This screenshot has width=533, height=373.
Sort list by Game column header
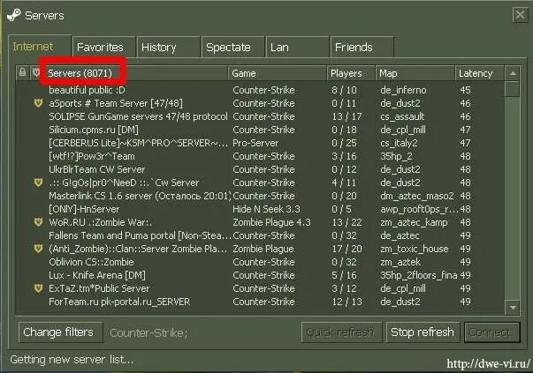(x=277, y=73)
